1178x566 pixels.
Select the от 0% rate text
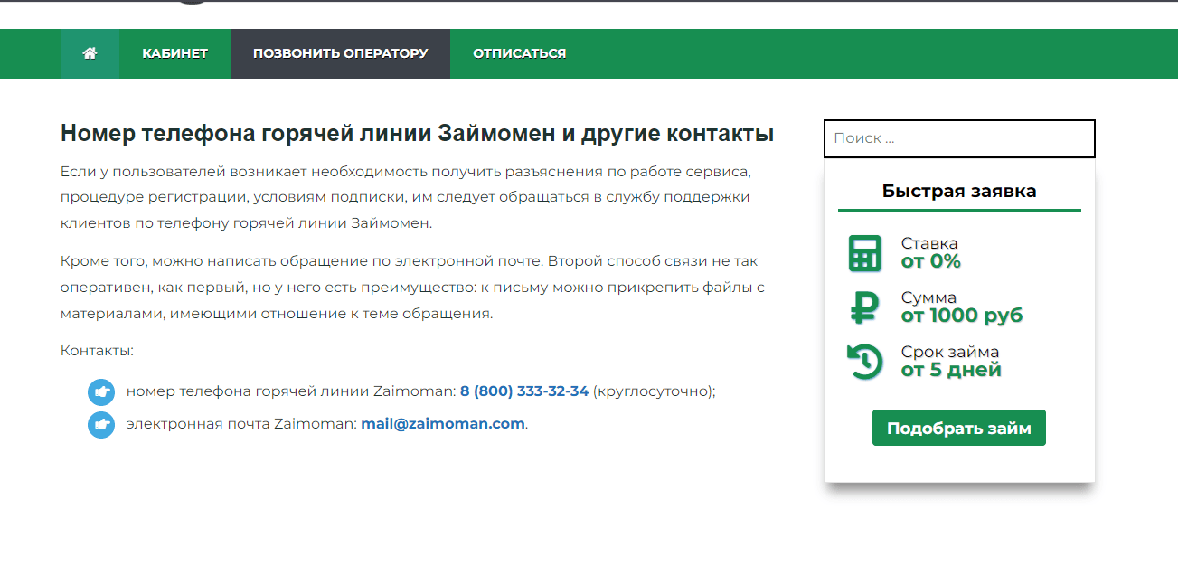coord(923,261)
